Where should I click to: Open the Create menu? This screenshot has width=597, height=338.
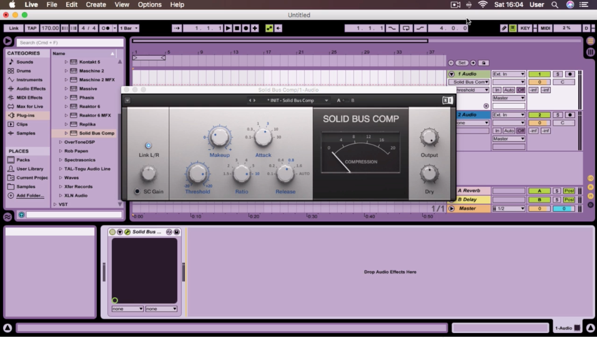tap(96, 4)
